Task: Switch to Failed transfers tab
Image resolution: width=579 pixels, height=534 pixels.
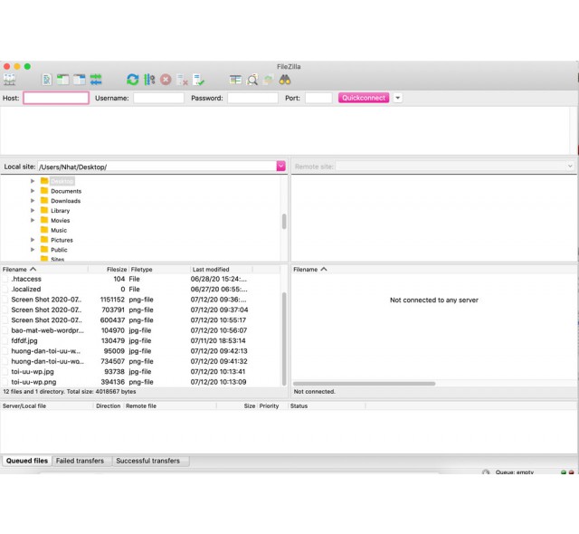Action: tap(80, 461)
